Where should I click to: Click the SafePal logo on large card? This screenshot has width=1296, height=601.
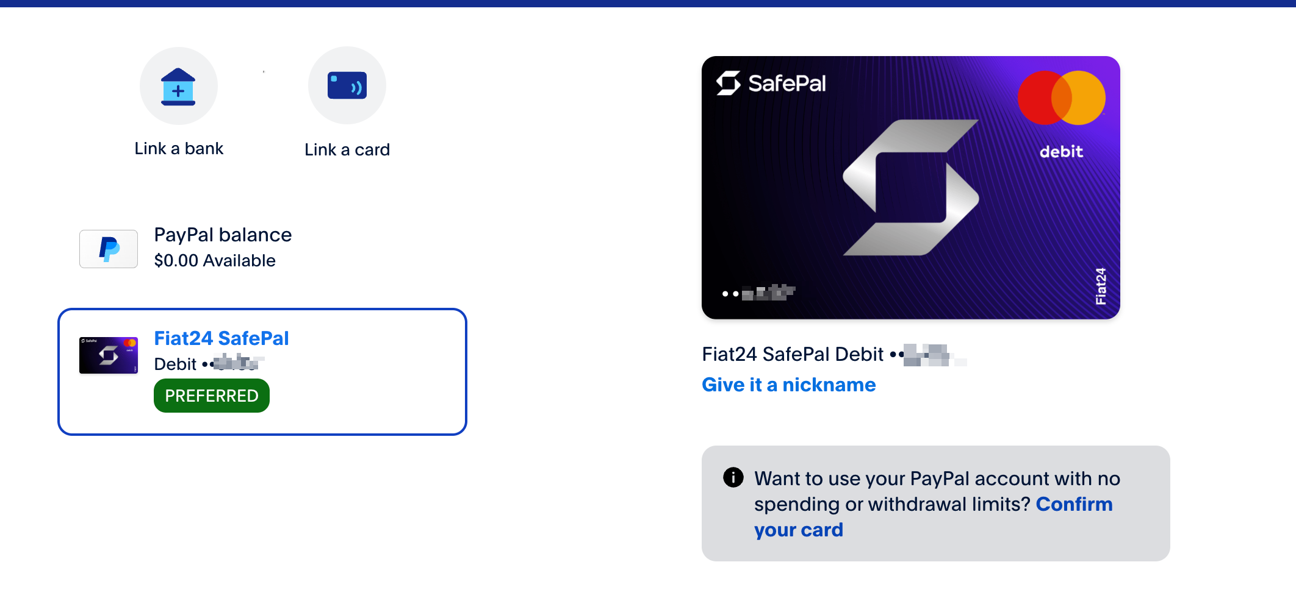pyautogui.click(x=771, y=84)
